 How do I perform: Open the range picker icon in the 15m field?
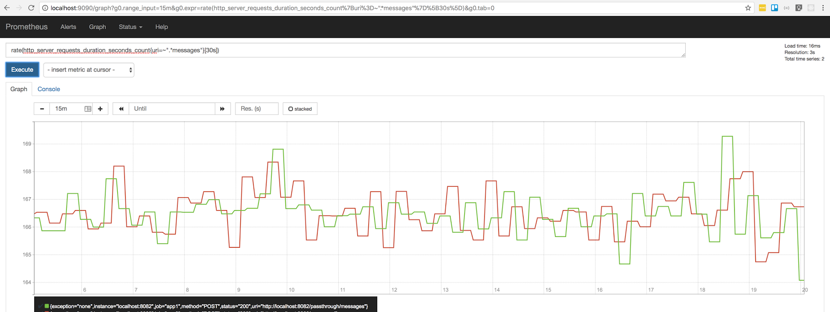(88, 109)
